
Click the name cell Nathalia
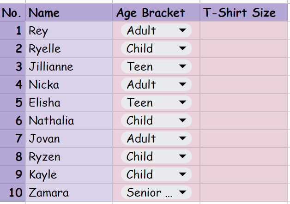coord(69,120)
